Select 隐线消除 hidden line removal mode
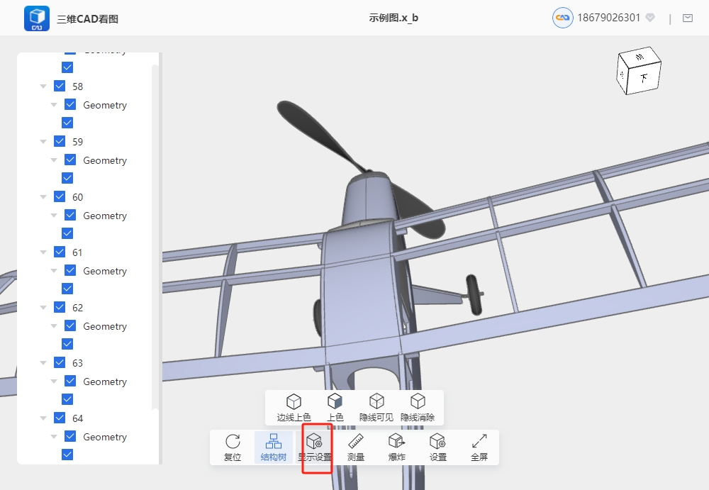Screen dimensions: 709x490 pos(418,408)
